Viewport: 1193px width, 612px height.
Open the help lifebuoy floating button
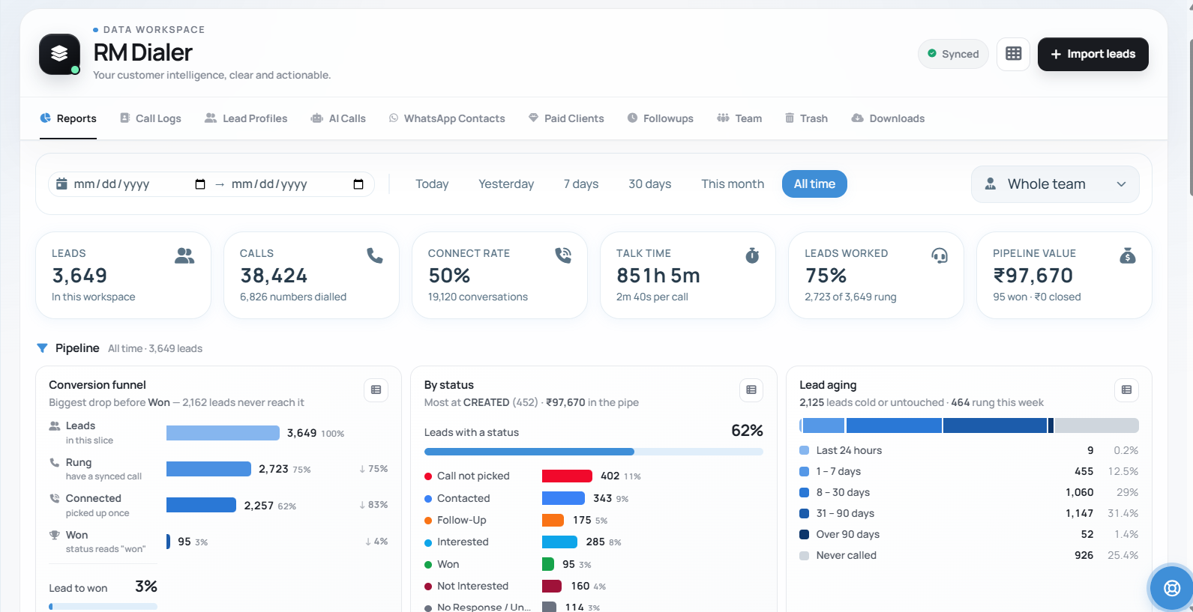click(x=1171, y=588)
